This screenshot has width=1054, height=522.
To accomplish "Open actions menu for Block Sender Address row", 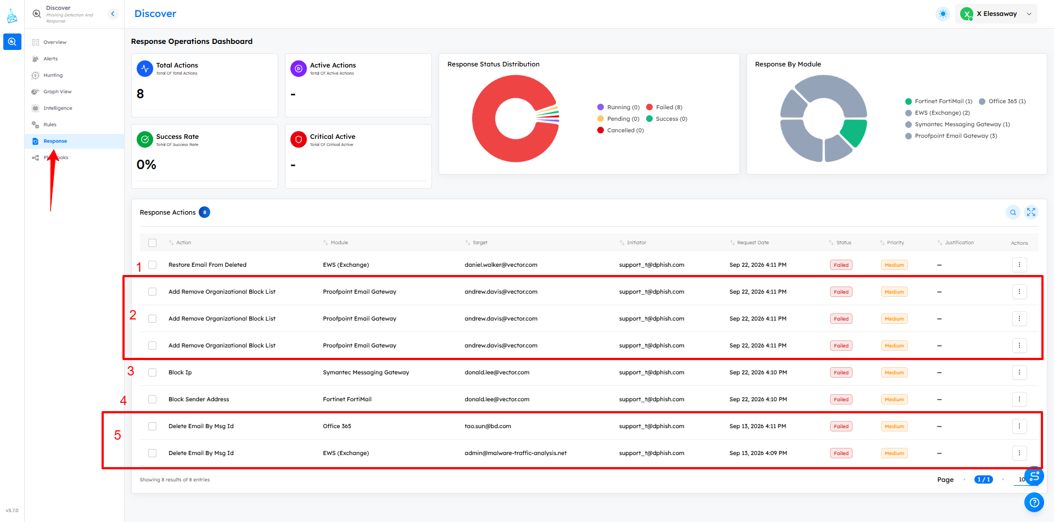I will [x=1019, y=399].
